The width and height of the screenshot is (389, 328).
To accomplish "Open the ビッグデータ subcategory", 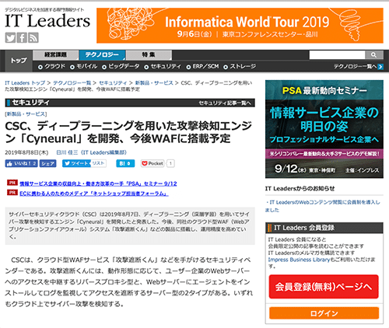I will tap(121, 67).
